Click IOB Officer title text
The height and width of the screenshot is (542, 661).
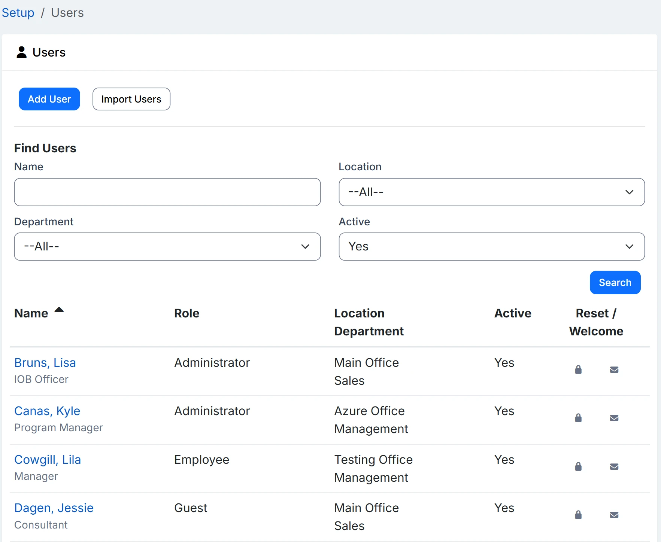coord(41,379)
